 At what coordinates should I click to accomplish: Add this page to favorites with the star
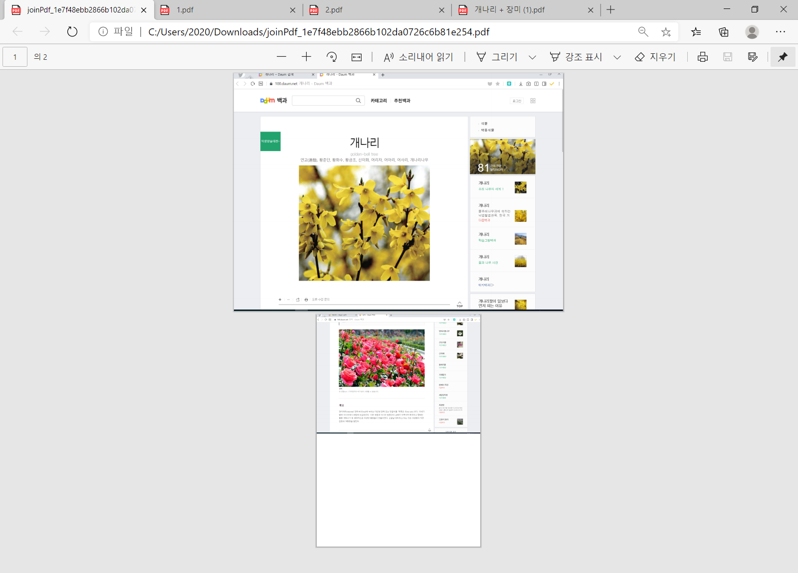pyautogui.click(x=666, y=32)
